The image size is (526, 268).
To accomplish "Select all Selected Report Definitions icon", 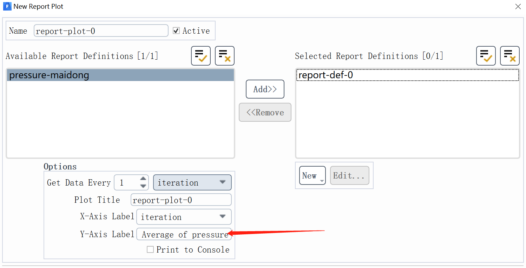I will (x=486, y=56).
